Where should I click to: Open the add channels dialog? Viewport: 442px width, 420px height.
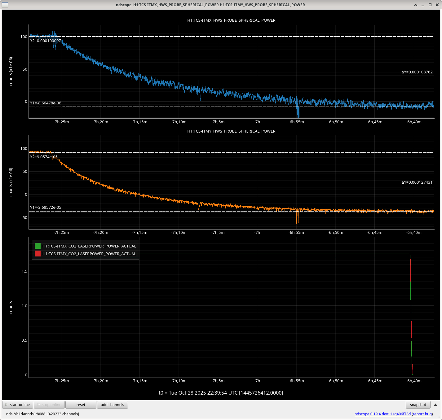(112, 405)
